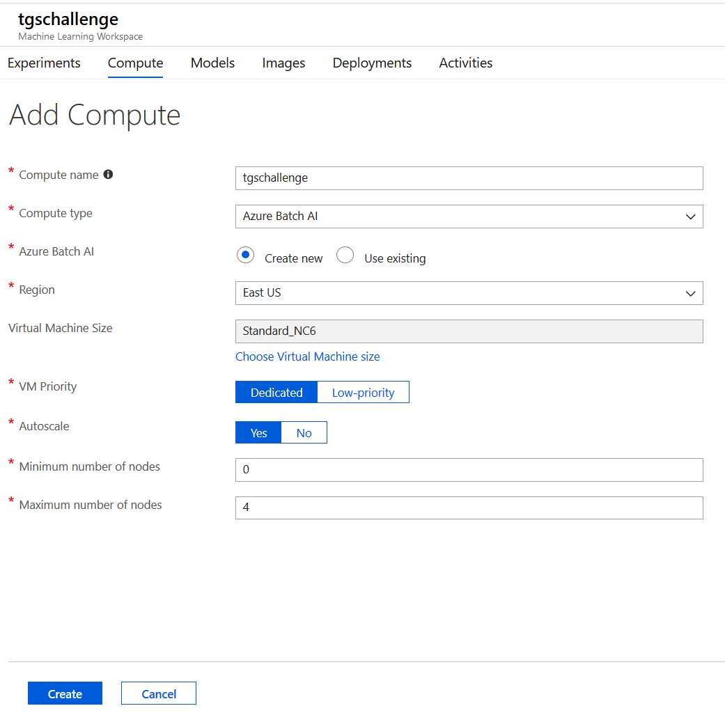Viewport: 725px width, 722px height.
Task: Open the Region dropdown showing East US
Action: tap(469, 293)
